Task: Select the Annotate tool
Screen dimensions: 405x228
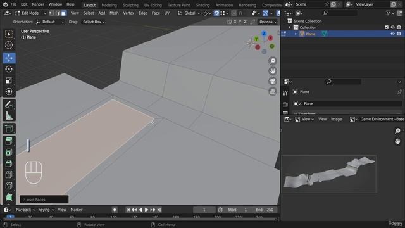Action: (9, 104)
